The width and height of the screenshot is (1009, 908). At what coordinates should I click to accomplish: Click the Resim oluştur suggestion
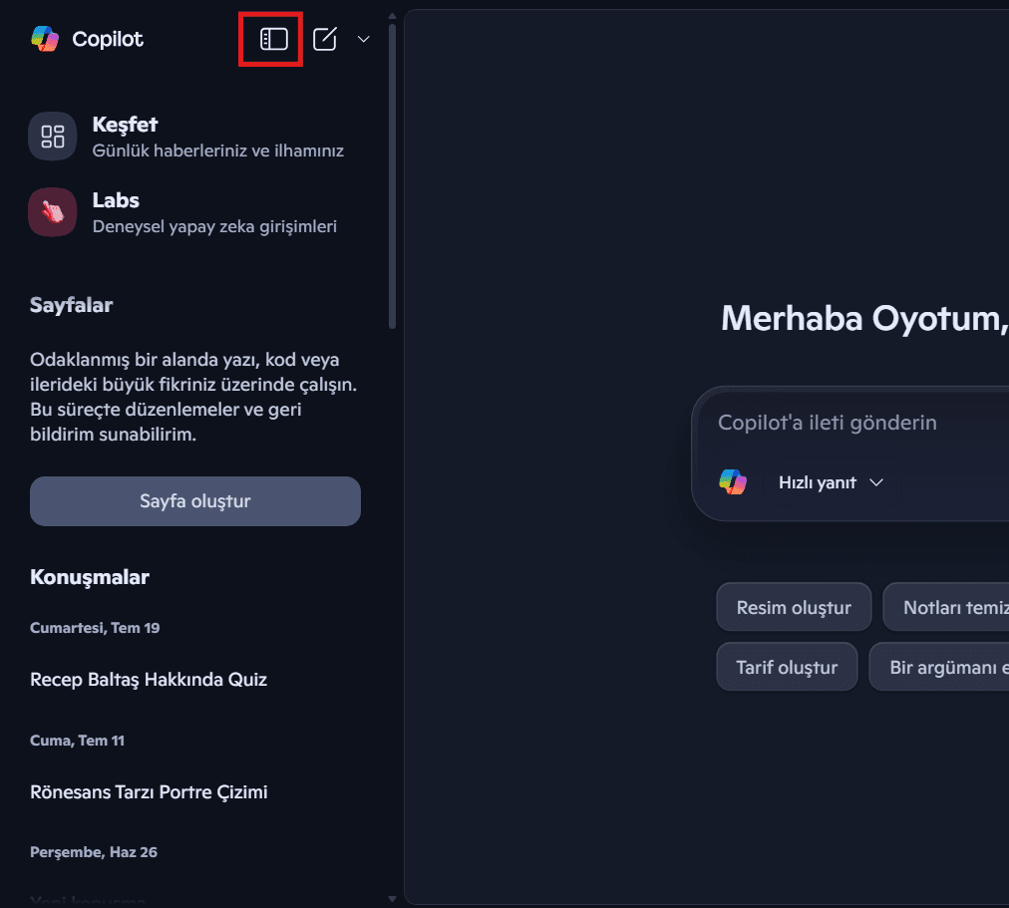(x=794, y=607)
